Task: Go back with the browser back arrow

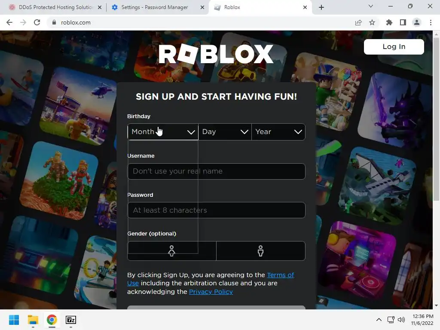Action: point(9,22)
